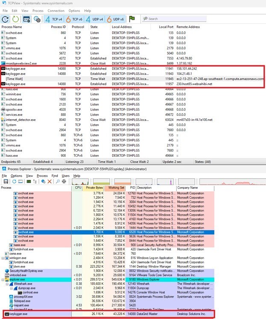This screenshot has height=319, width=266.
Task: Click the CPU usage mini graph
Action: [x=80, y=181]
